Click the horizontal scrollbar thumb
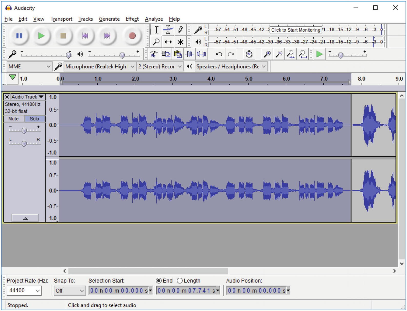Viewport: 407px width, 311px height. tap(148, 271)
